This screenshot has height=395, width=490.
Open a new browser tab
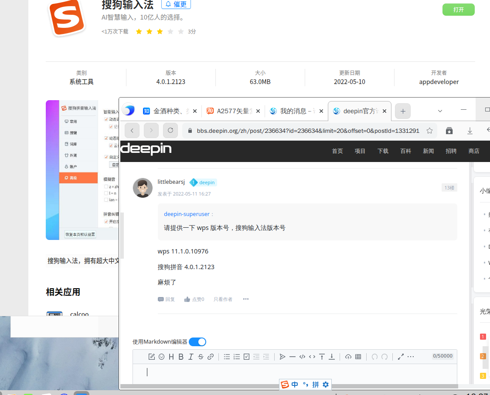(x=403, y=111)
